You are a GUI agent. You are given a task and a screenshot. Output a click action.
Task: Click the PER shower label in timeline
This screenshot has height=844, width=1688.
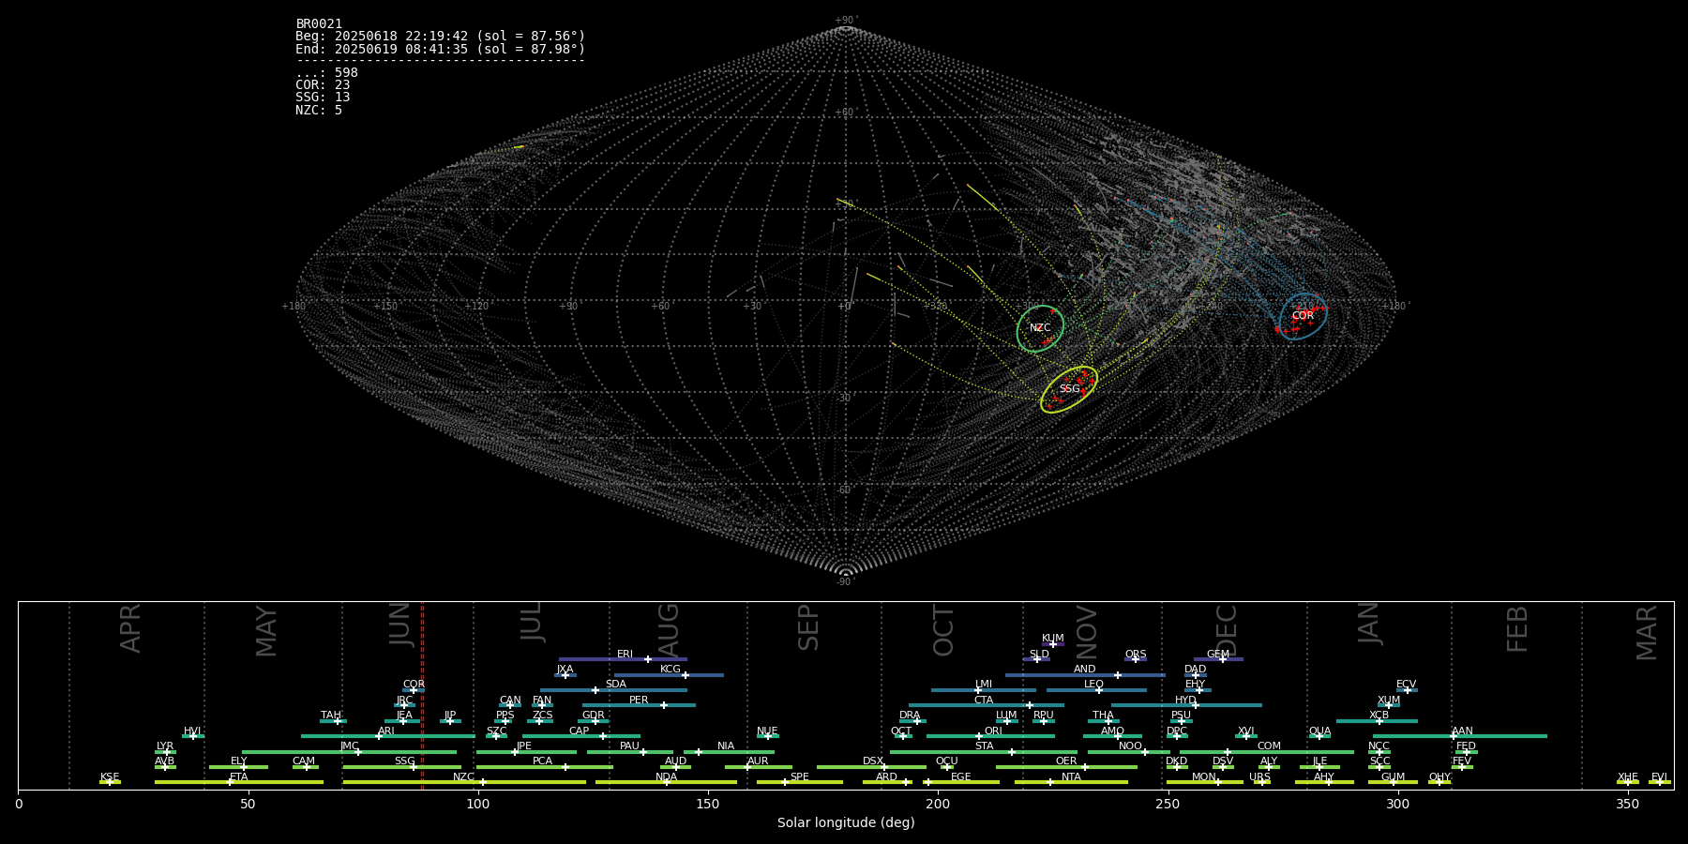pos(639,701)
